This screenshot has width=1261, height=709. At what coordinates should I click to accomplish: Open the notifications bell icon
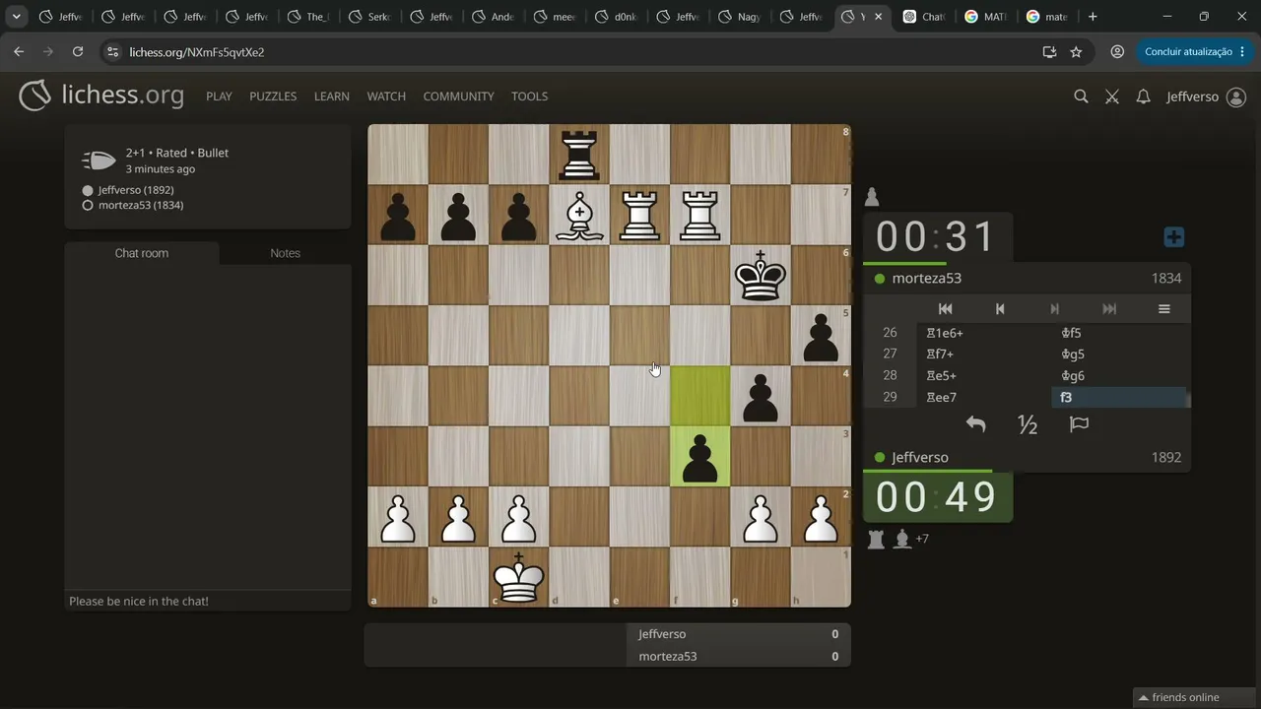[1143, 97]
